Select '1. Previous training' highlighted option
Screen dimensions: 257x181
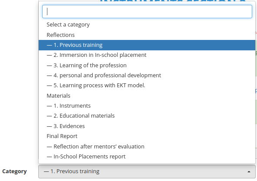tap(147, 45)
